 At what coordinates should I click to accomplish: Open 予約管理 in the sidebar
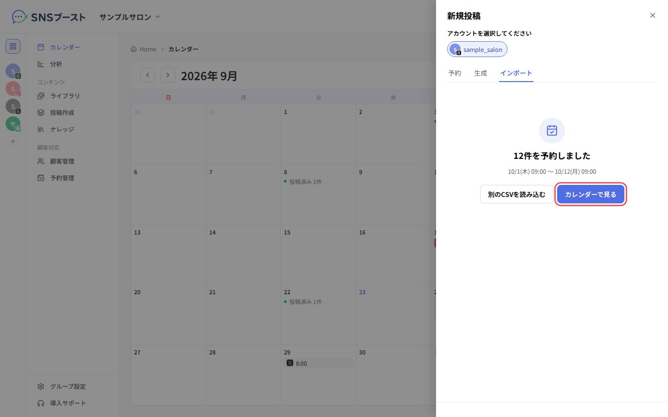pos(72,178)
